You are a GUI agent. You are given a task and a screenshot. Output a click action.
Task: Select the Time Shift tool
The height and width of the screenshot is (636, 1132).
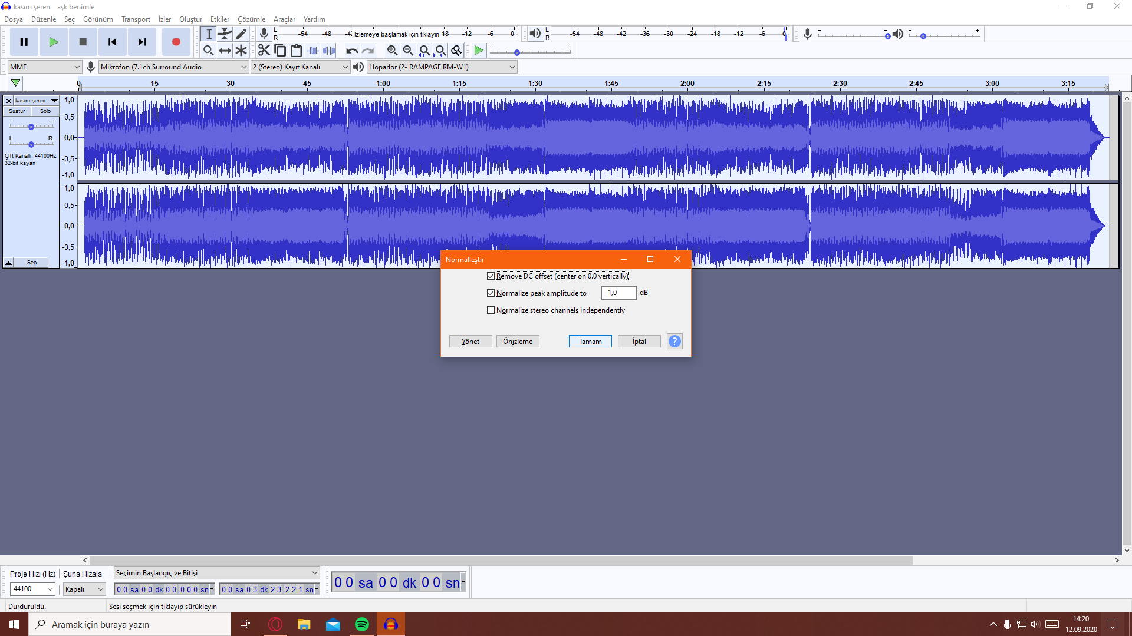[225, 51]
